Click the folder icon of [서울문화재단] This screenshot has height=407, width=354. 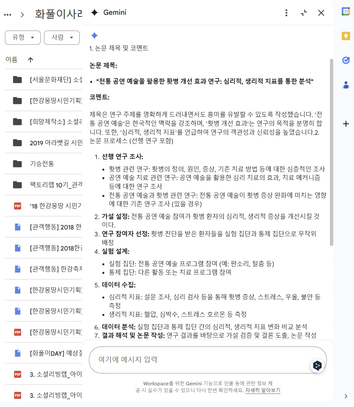17,80
